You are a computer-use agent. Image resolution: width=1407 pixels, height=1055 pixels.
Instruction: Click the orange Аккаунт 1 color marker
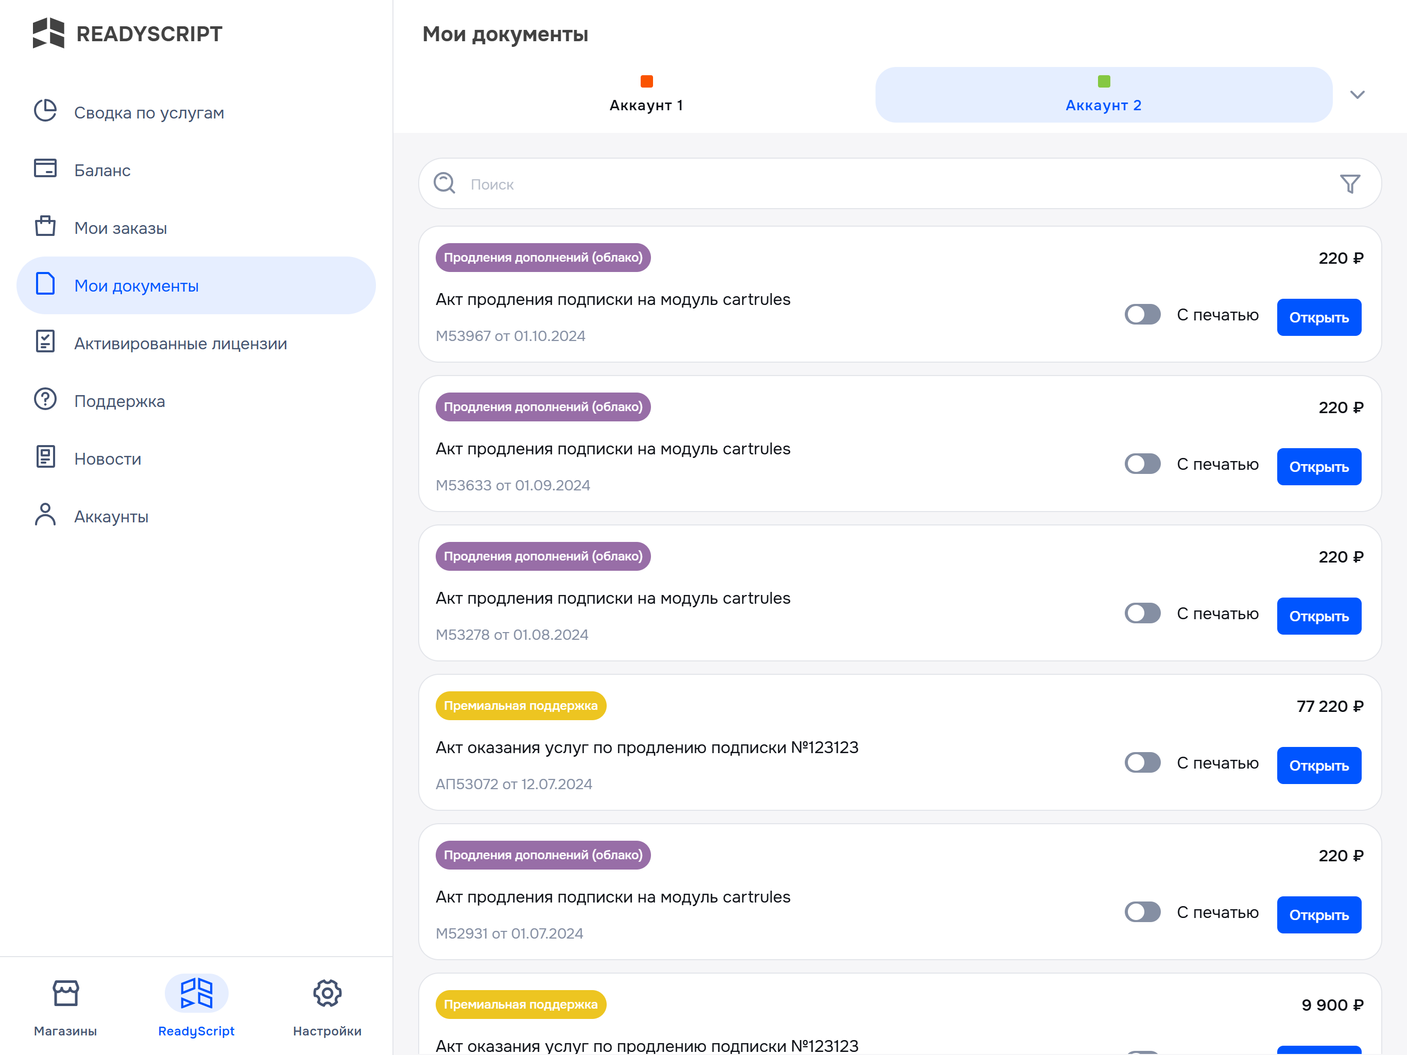[646, 81]
